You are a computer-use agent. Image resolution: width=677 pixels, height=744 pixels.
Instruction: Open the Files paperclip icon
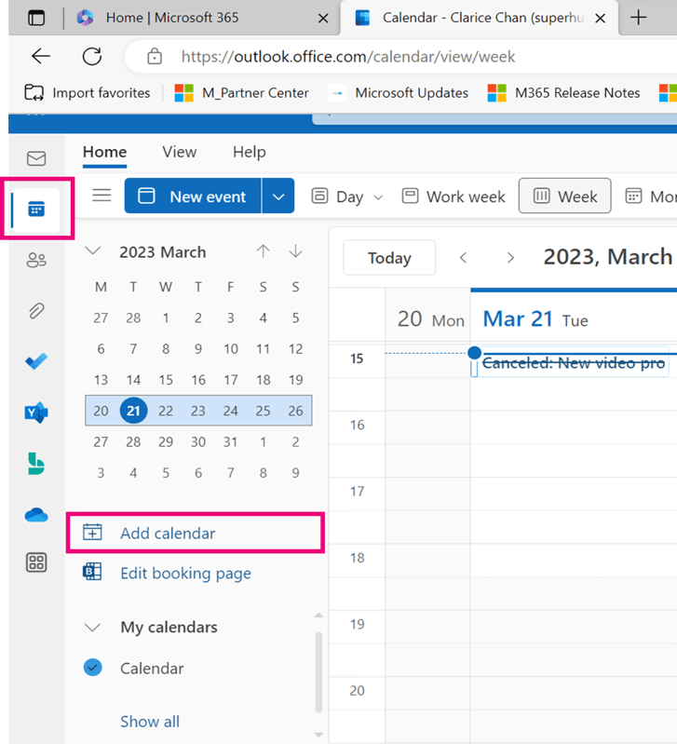[36, 311]
